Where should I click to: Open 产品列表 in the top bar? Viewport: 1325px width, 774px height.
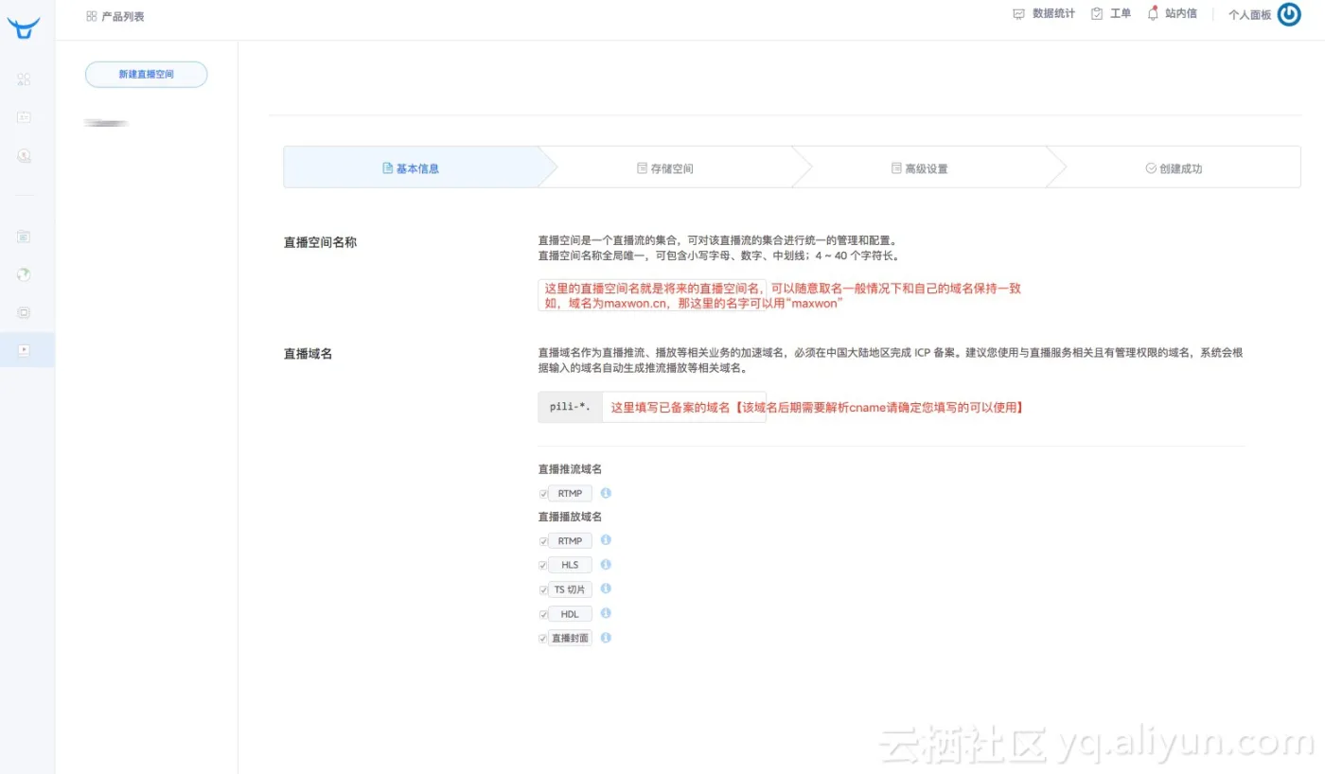[115, 16]
